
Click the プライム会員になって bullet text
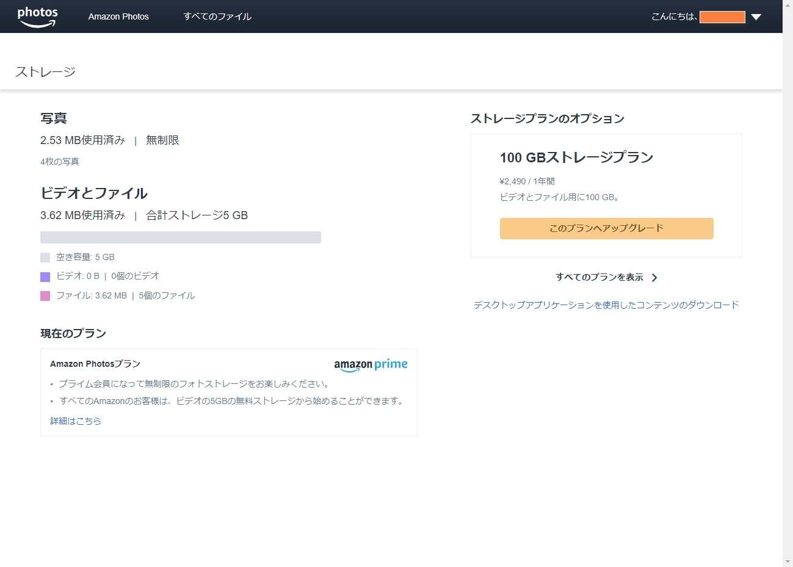195,384
